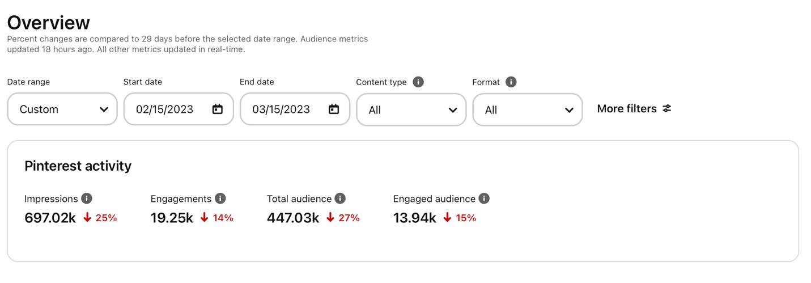Click the Content type info icon

[418, 82]
